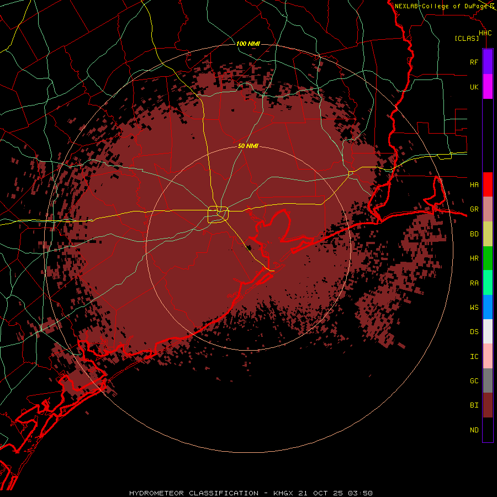Viewport: 497px width, 497px height.
Task: Click the UK legend label
Action: coord(474,87)
